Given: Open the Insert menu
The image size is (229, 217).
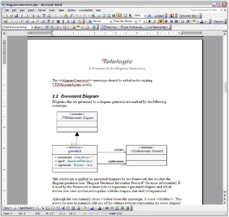Looking at the screenshot, I should pyautogui.click(x=31, y=10).
